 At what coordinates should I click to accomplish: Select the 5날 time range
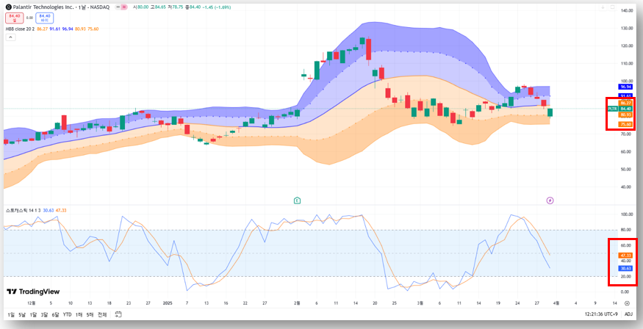(x=22, y=314)
